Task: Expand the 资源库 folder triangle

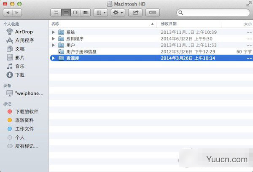Action: [x=54, y=58]
